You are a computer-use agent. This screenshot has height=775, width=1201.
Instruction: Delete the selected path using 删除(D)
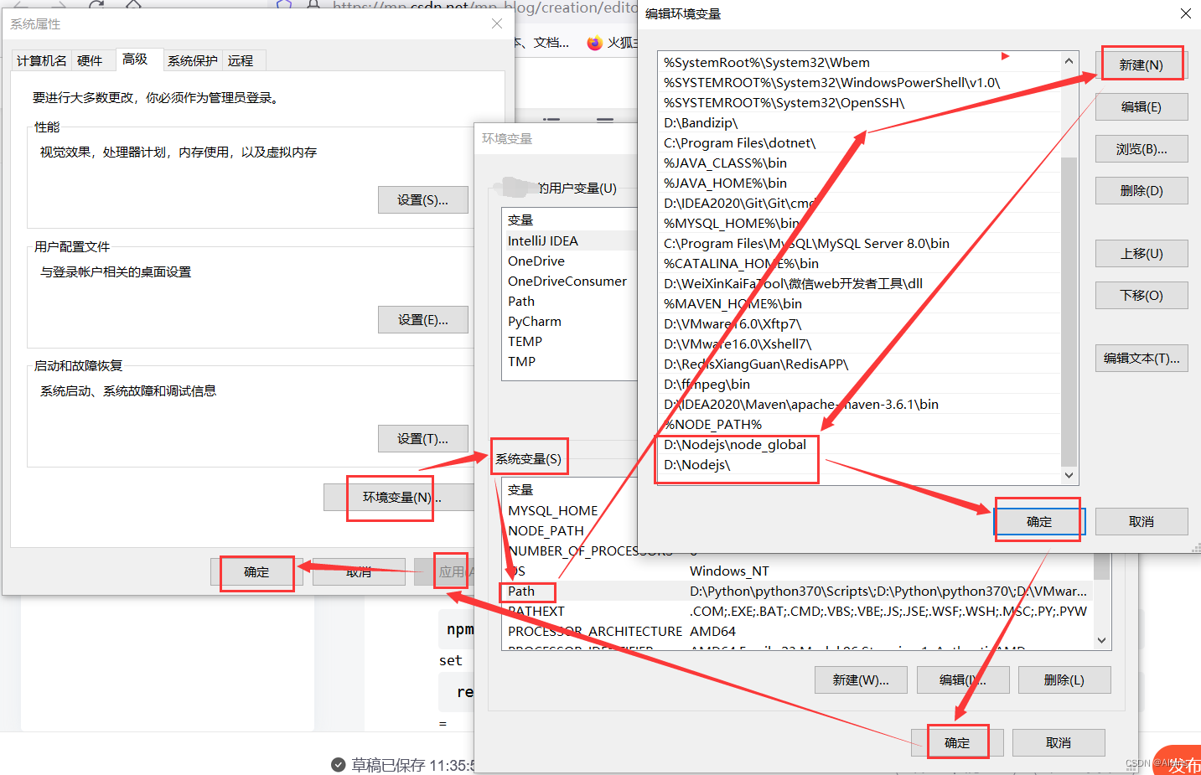pos(1141,189)
